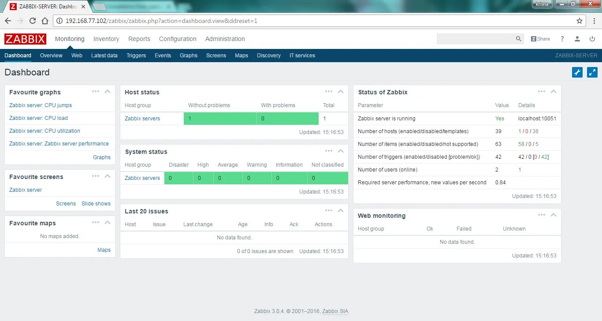Collapse the Last 20 issues widget

(340, 210)
